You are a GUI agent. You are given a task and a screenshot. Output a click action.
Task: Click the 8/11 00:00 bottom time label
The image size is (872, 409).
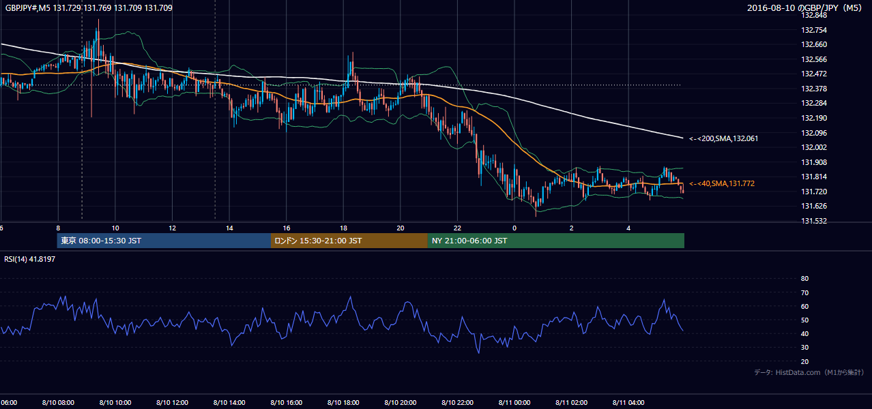click(514, 403)
